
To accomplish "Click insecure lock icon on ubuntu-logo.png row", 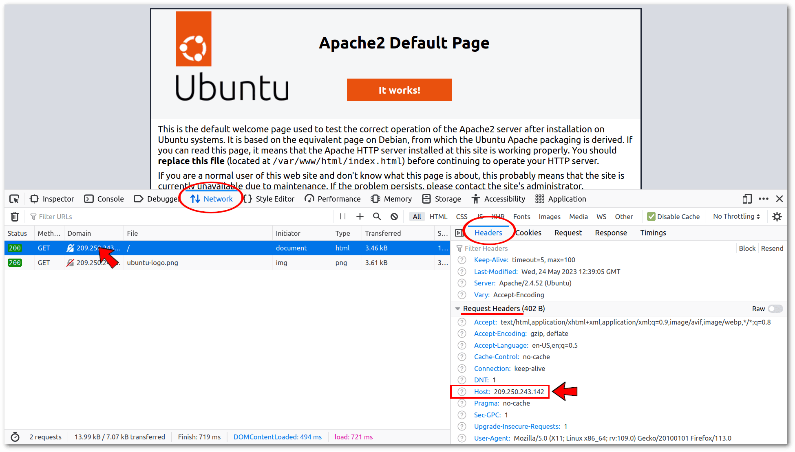I will point(71,263).
